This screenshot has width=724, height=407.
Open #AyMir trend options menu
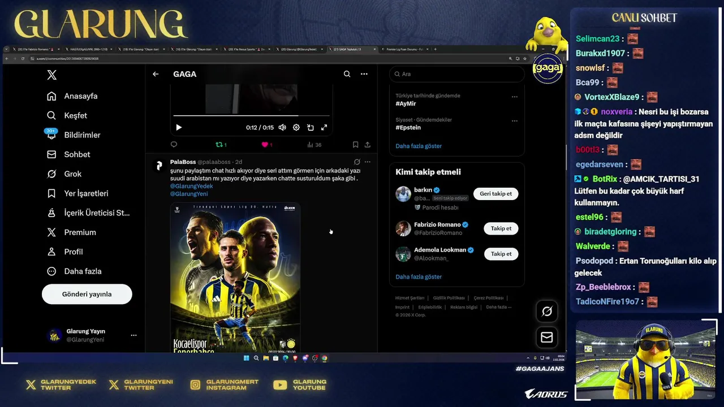coord(514,97)
